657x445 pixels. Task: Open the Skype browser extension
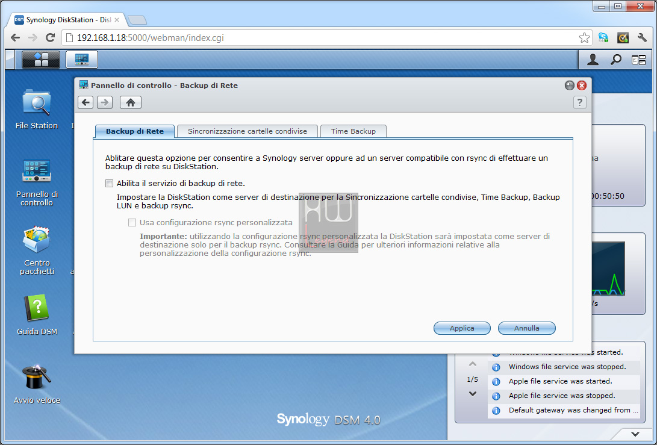tap(603, 38)
